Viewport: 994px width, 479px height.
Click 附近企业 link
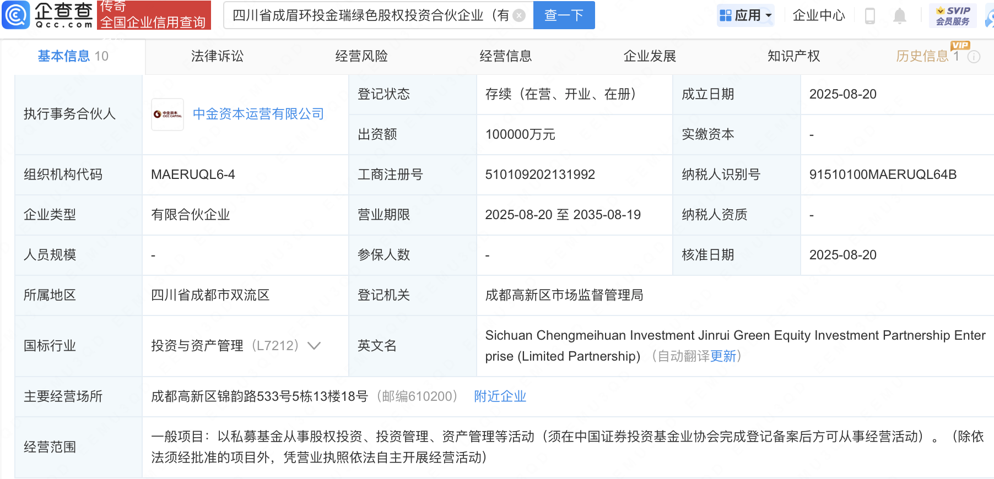tap(500, 396)
